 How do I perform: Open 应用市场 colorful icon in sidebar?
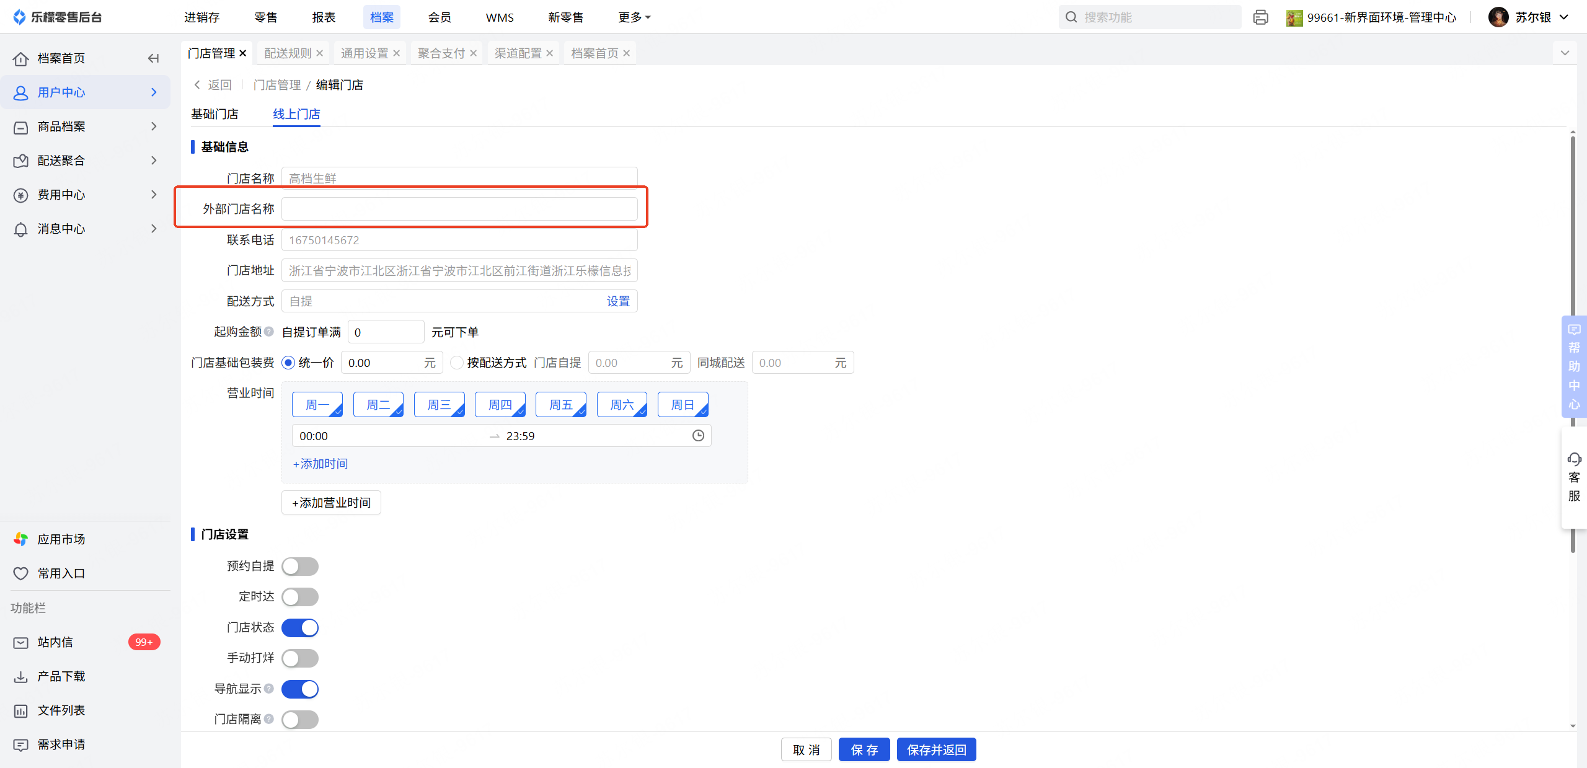[20, 539]
